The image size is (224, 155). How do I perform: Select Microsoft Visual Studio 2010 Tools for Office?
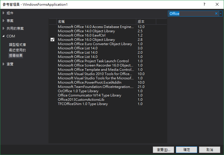pos(108,74)
